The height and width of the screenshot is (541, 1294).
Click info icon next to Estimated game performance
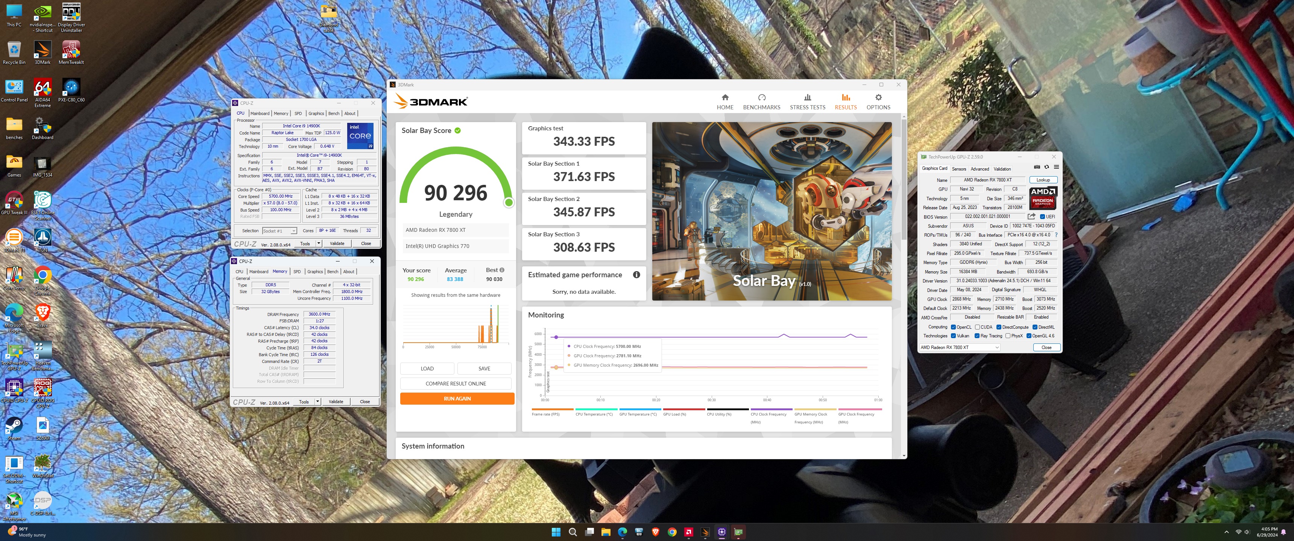click(x=636, y=275)
